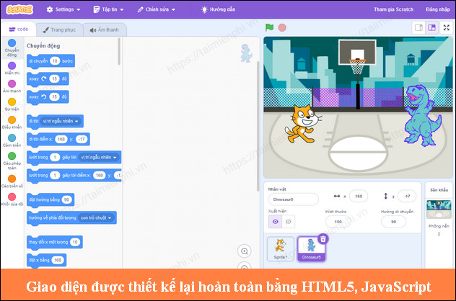Edit 90 value in đặt hướng bằng block
The image size is (456, 301).
(x=67, y=199)
